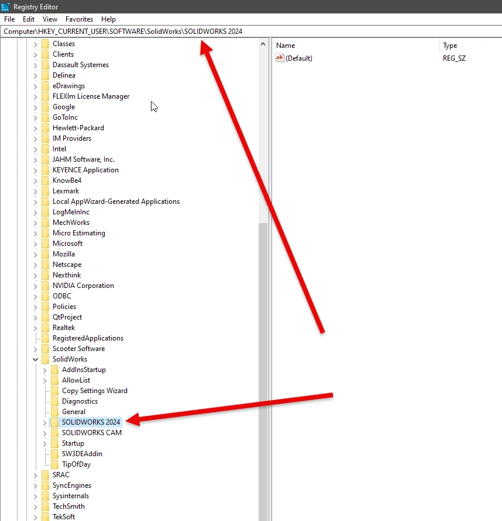Screen dimensions: 502x521
Task: Expand the Dassault Systemes key
Action: pos(35,65)
